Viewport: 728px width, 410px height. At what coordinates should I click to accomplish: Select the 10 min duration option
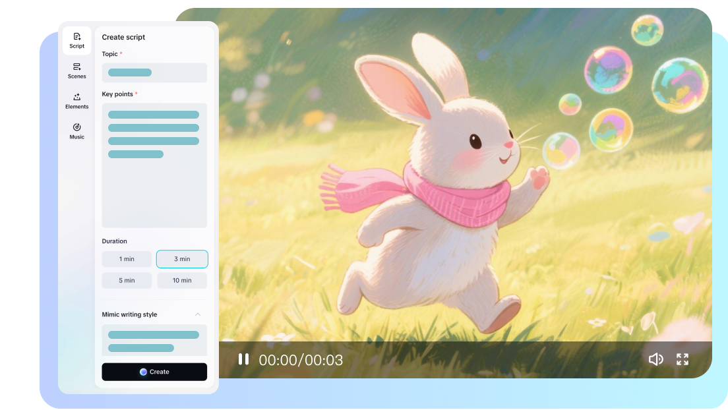tap(182, 280)
